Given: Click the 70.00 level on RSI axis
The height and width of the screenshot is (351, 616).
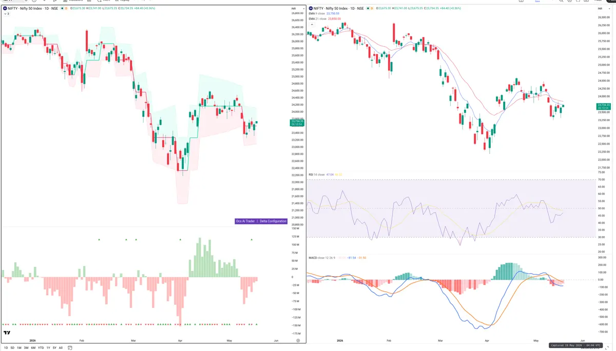Looking at the screenshot, I should (601, 180).
